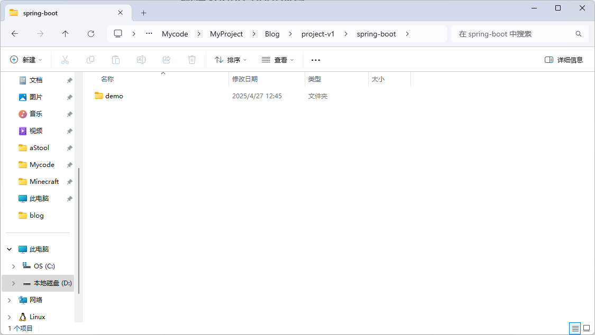Viewport: 595px width, 335px height.
Task: Switch to large thumbnails view layout
Action: pyautogui.click(x=587, y=328)
